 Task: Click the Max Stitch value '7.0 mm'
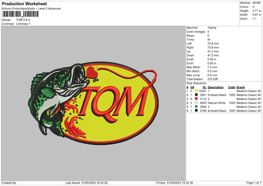212,67
